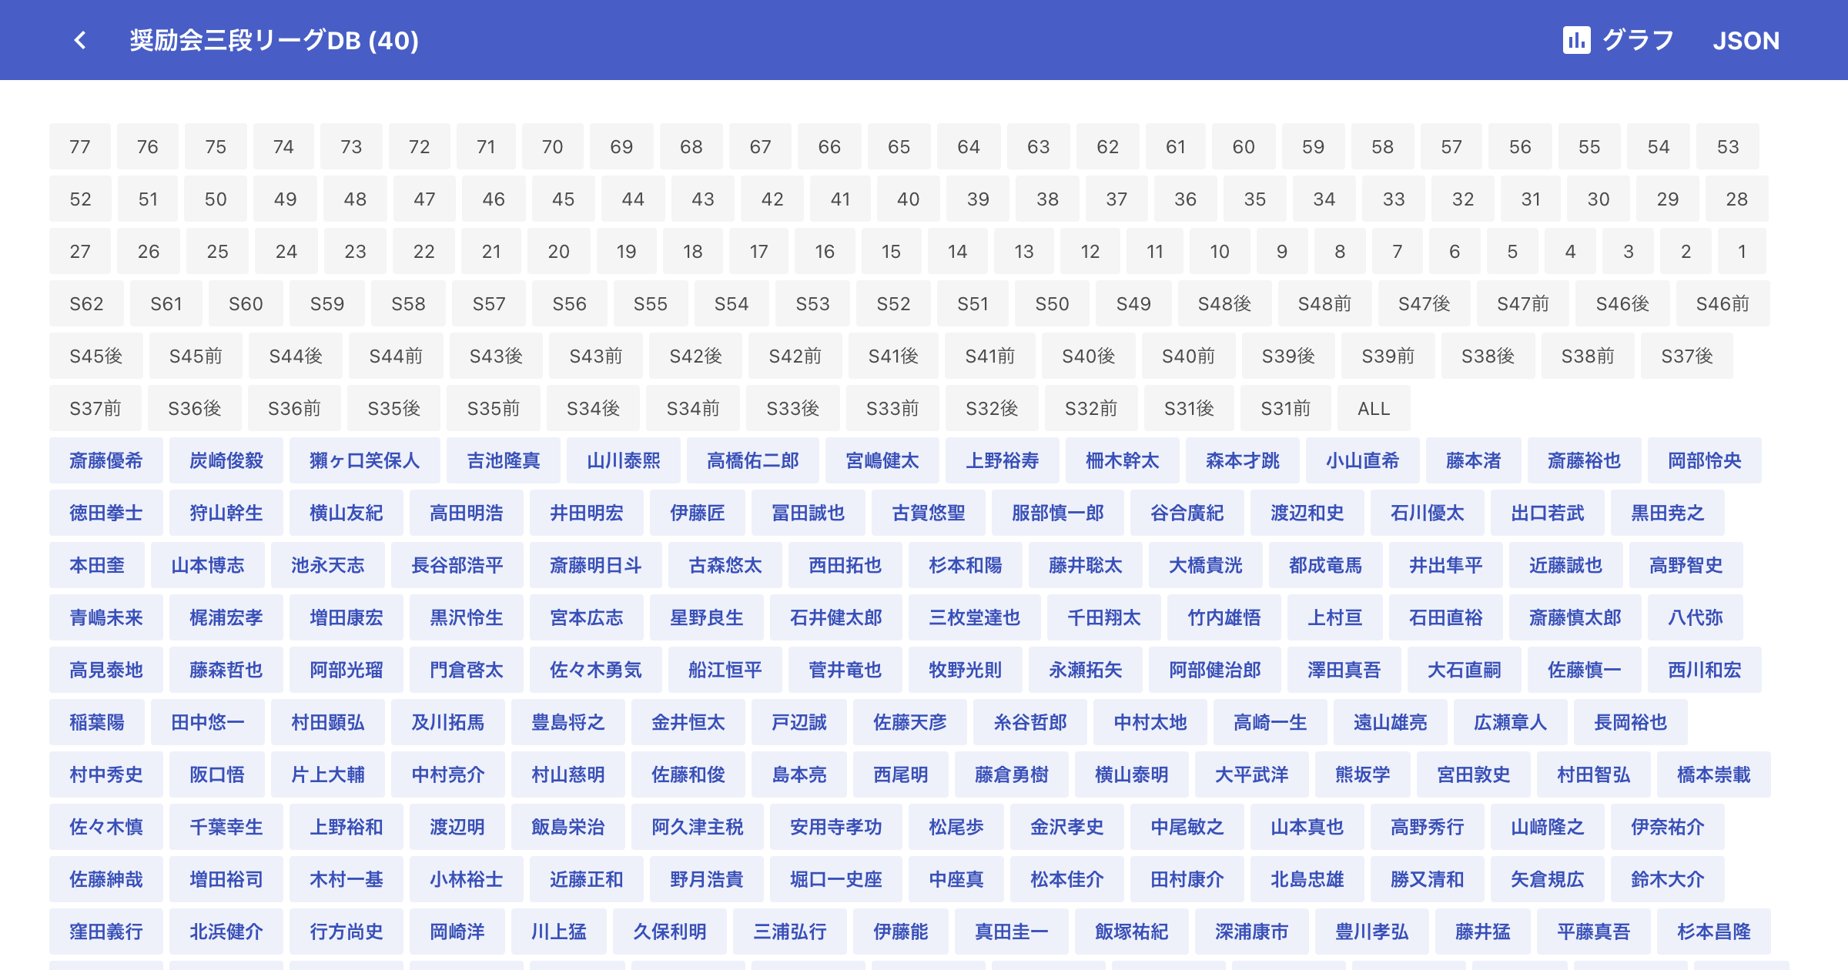This screenshot has width=1848, height=970.
Task: Select league number 27
Action: [80, 251]
